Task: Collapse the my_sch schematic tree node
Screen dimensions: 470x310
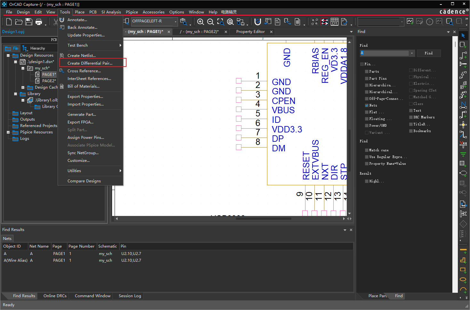Action: pos(23,68)
